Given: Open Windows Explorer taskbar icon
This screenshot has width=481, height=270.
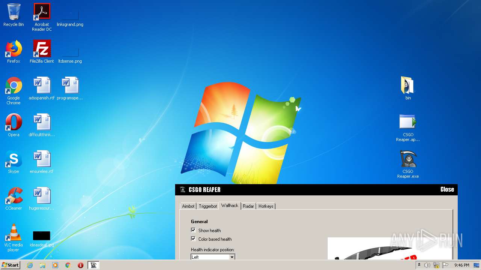Looking at the screenshot, I should click(x=42, y=265).
